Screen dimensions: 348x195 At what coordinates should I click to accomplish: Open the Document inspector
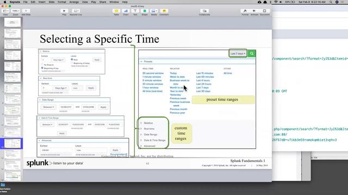tap(264, 11)
